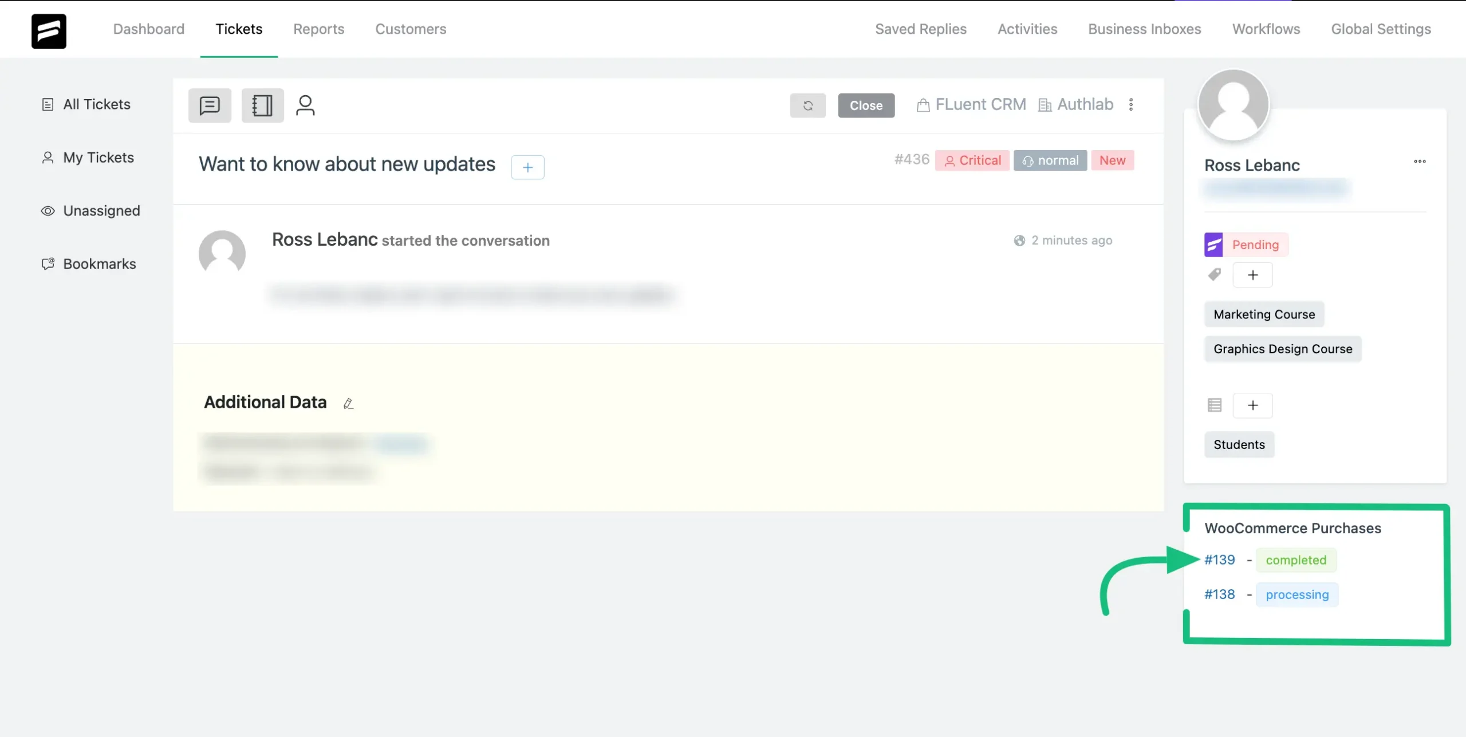Click the completed order status
1466x737 pixels.
[x=1296, y=560]
